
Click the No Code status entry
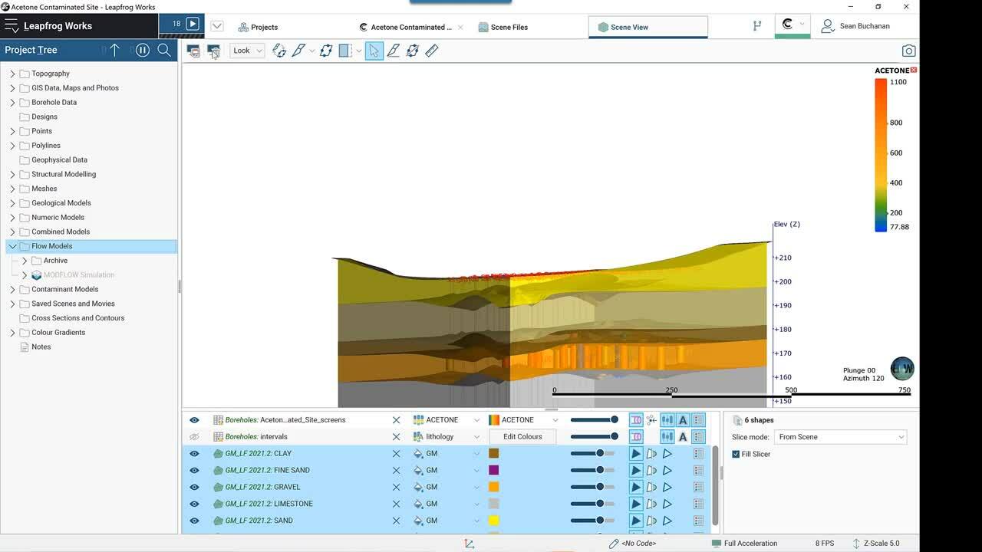633,544
